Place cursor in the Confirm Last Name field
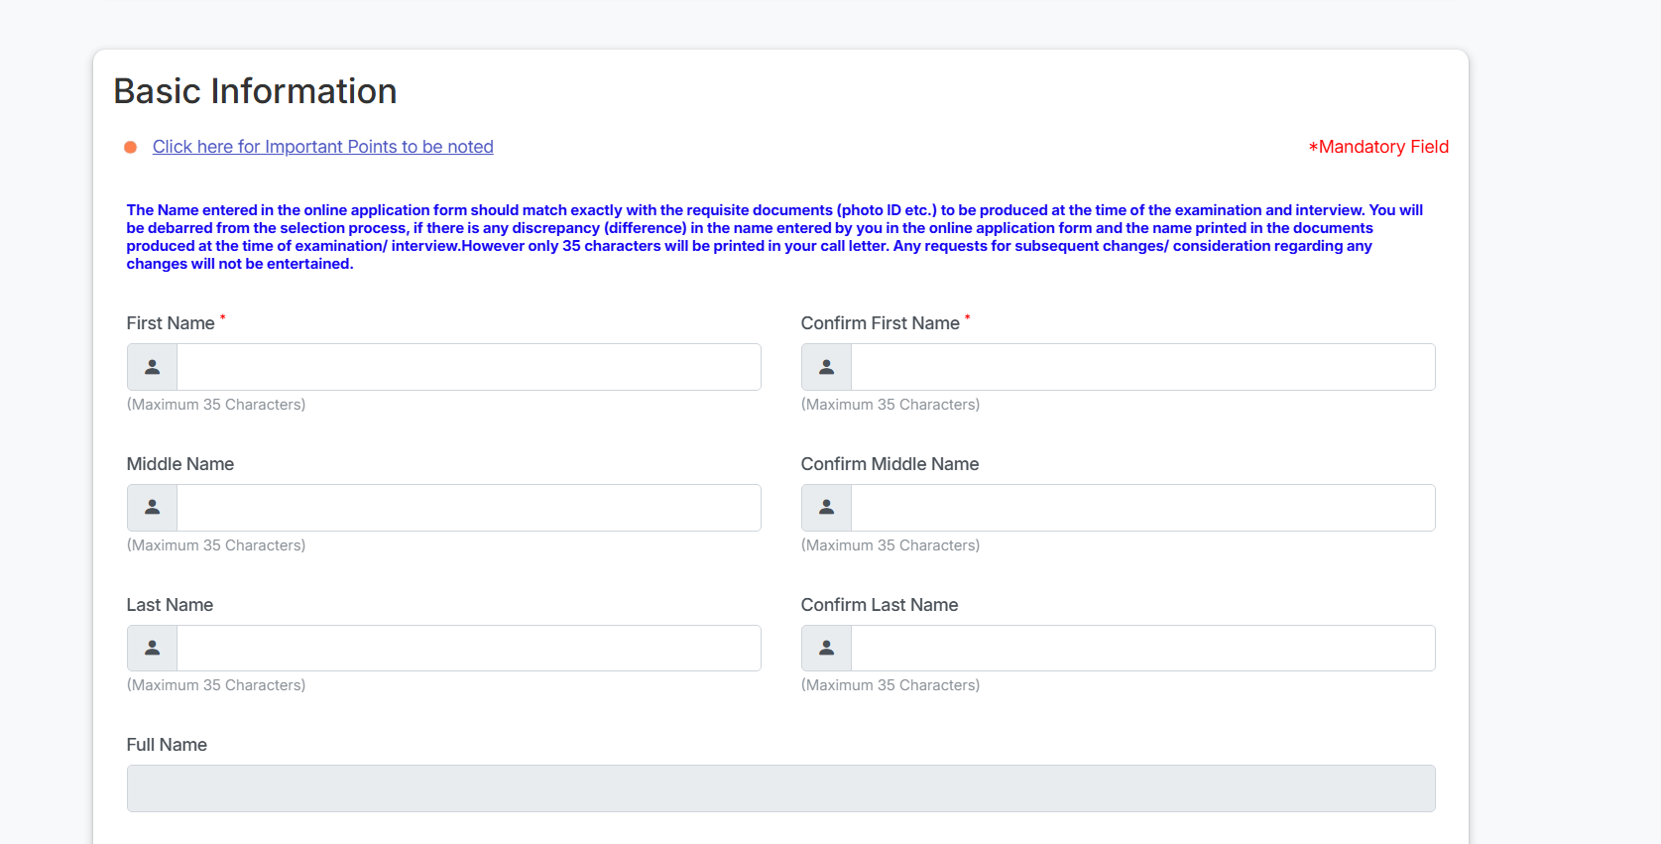 (1142, 648)
